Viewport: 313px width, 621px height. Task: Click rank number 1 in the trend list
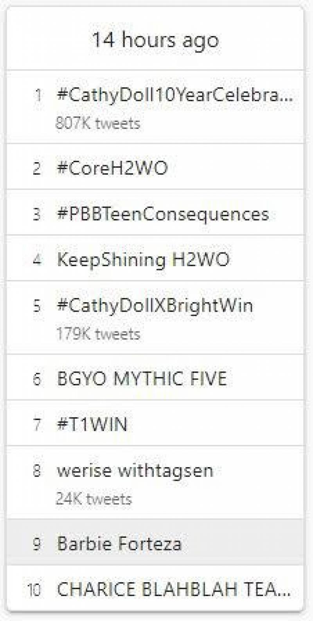pyautogui.click(x=38, y=95)
